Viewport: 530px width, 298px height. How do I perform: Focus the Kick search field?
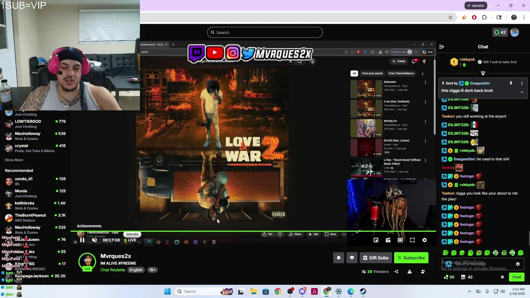265,32
